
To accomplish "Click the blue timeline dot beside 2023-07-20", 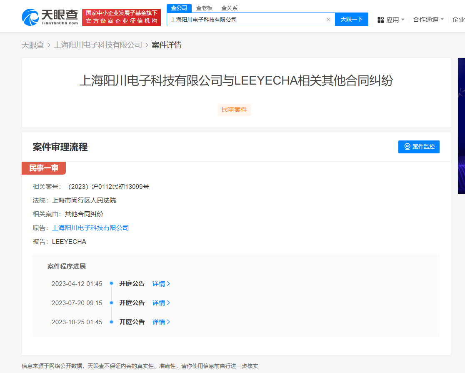I will coord(111,303).
